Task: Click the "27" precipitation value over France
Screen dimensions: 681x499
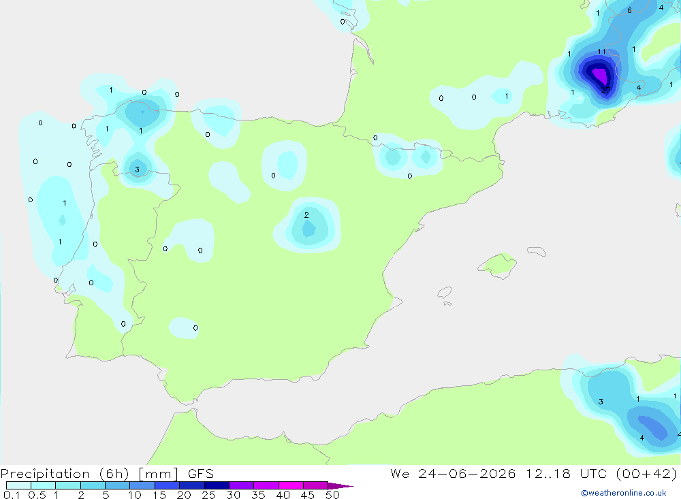Action: click(x=605, y=90)
